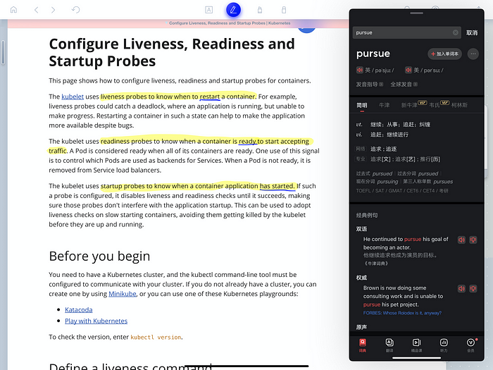
Task: Click the document left scrollbar handle
Action: (3, 52)
